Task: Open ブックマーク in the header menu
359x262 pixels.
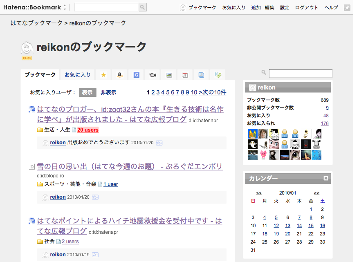Action: (202, 7)
